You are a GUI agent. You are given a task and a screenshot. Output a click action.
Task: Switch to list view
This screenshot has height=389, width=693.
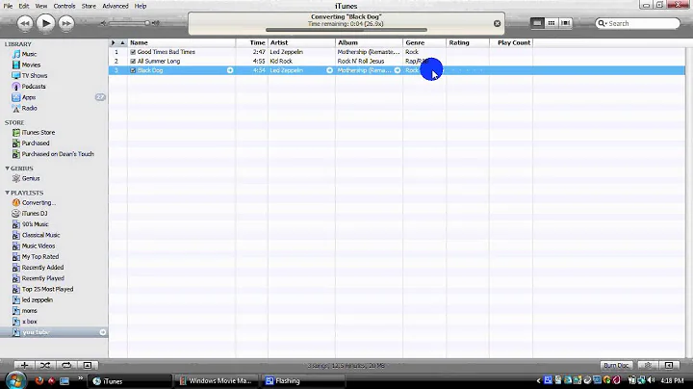click(537, 23)
